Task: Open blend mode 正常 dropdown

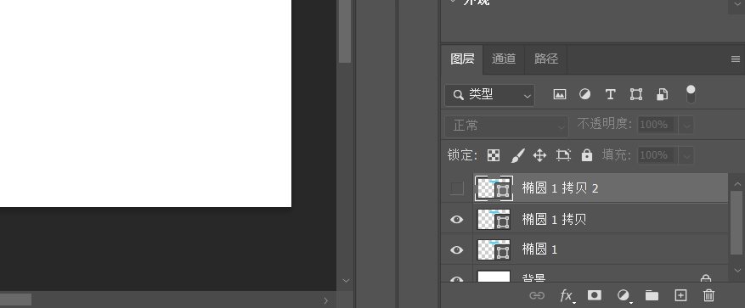Action: tap(506, 126)
